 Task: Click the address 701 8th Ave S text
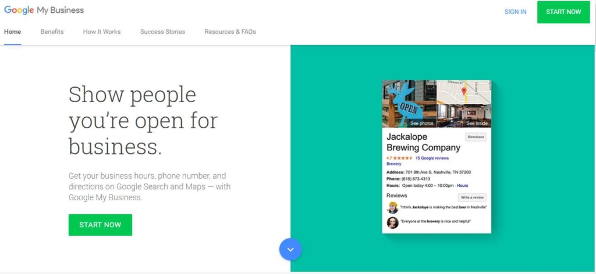pos(438,172)
